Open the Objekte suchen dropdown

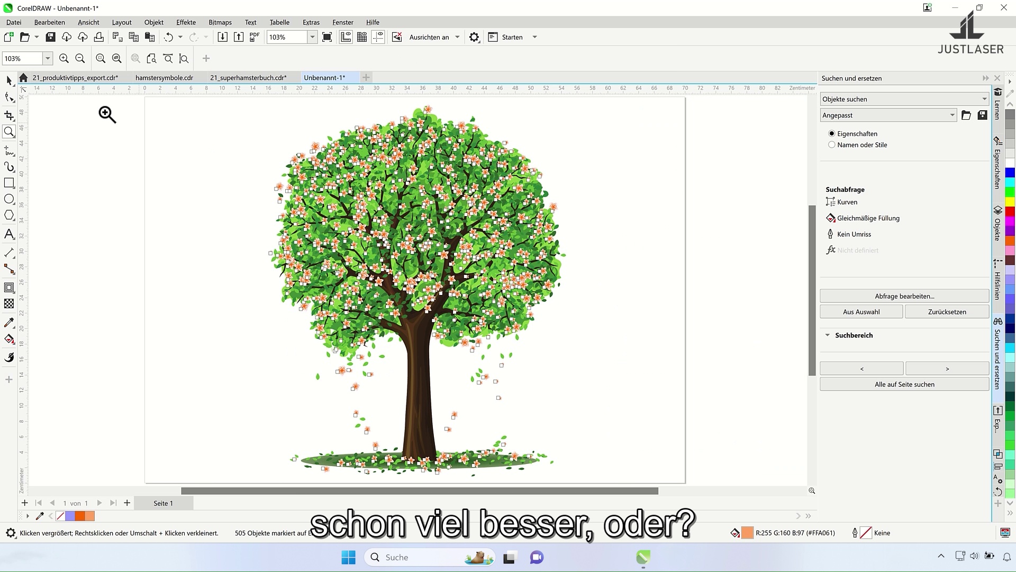904,99
